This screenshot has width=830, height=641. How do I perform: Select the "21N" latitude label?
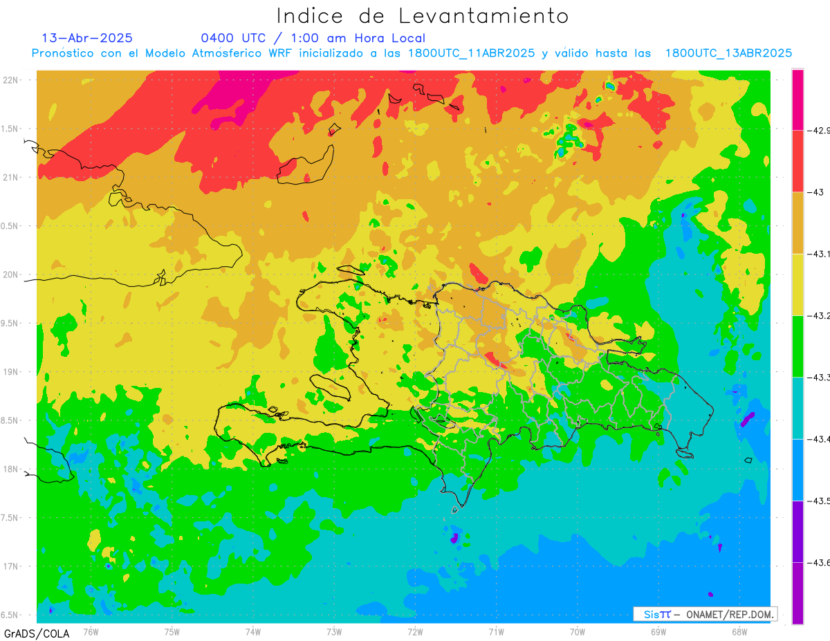(x=11, y=177)
